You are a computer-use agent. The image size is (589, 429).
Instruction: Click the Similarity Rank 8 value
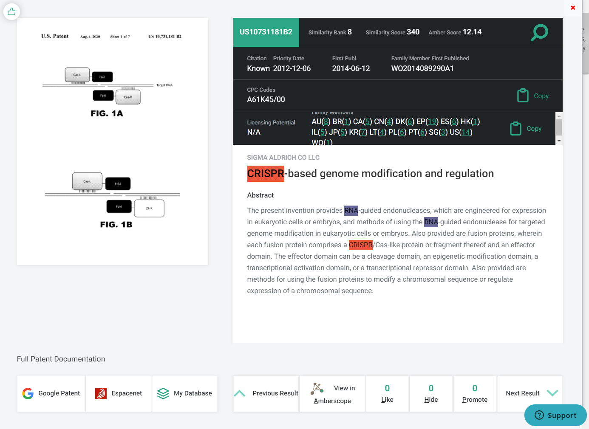pos(350,32)
